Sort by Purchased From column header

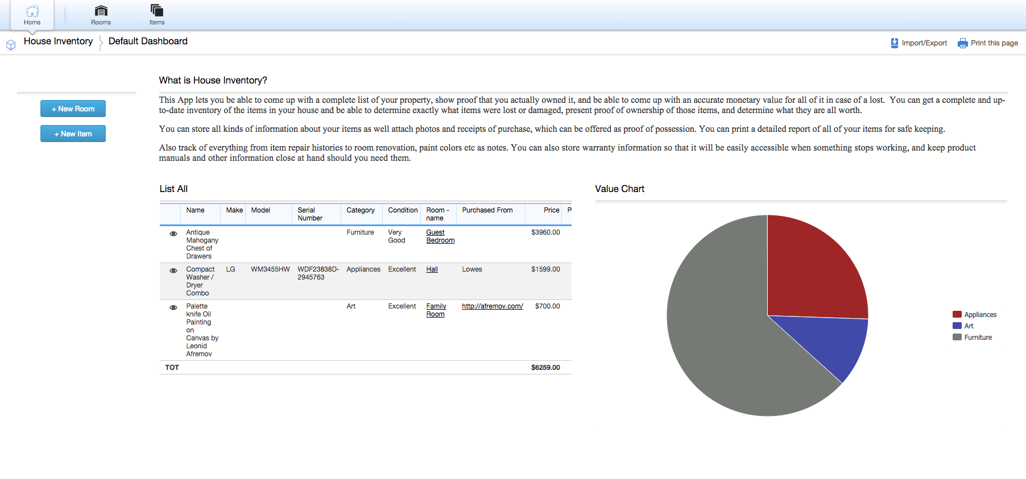(487, 210)
